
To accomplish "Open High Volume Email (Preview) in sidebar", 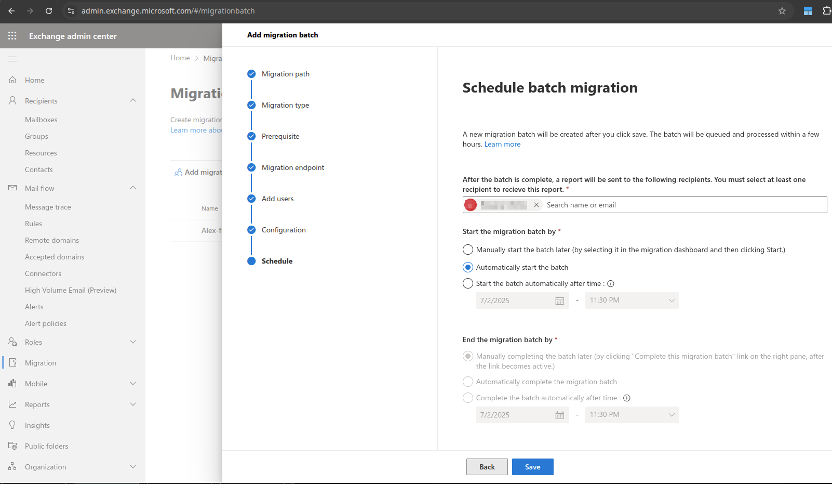I will 71,290.
